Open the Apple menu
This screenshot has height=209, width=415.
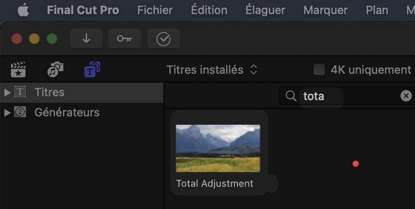coord(23,10)
